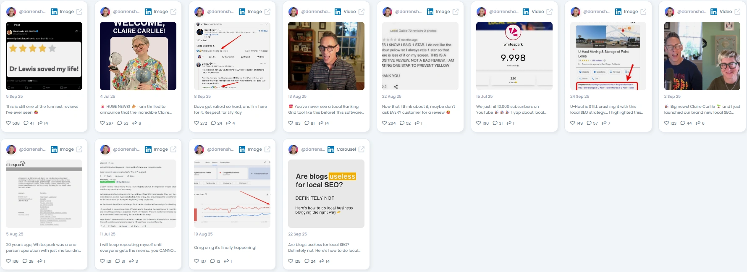Open 'Dr Lewis saved my life!' thumbnail
Viewport: 747px width, 272px height.
point(44,56)
